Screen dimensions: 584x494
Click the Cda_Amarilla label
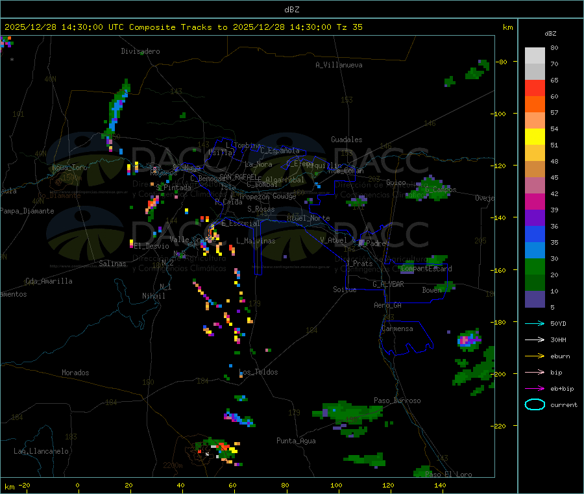pos(49,281)
